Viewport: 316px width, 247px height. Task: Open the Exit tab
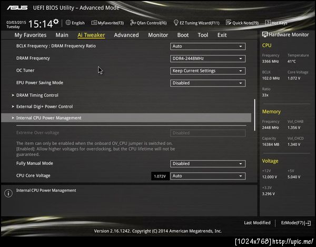click(222, 35)
